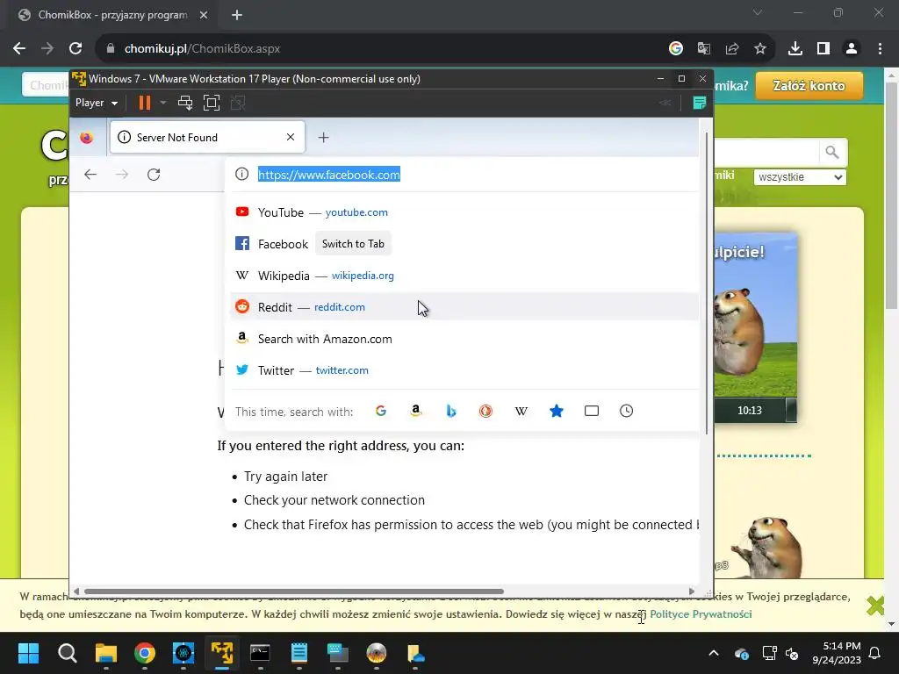Reload the Chrome page
899x674 pixels.
click(76, 49)
